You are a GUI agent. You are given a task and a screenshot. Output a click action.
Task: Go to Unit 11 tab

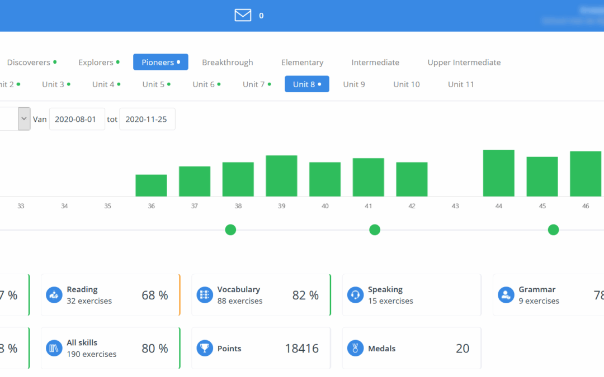point(461,84)
